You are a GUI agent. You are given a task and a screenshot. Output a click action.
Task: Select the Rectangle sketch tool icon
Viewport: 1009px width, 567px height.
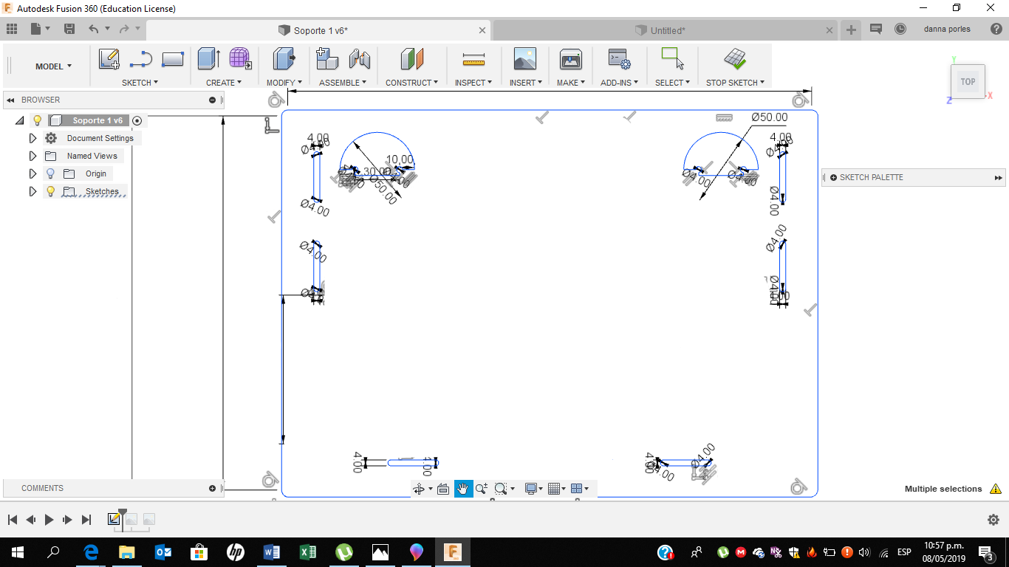(172, 59)
